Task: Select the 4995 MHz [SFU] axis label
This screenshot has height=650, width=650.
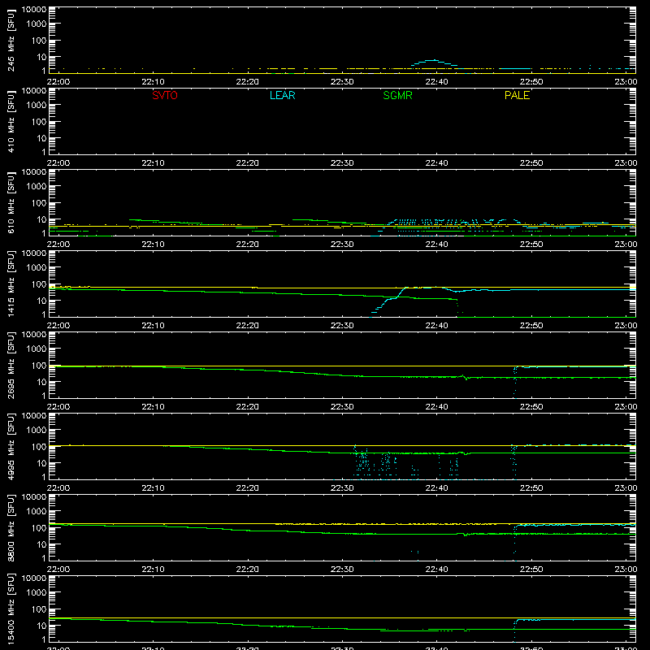Action: pos(11,446)
